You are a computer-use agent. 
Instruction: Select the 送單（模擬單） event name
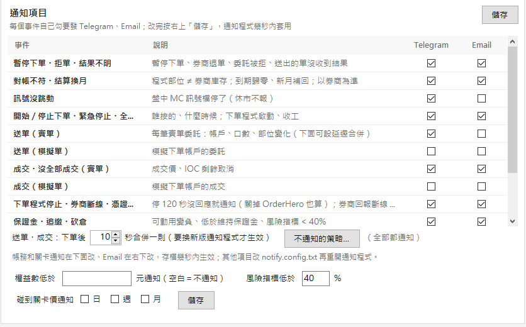[x=41, y=152]
